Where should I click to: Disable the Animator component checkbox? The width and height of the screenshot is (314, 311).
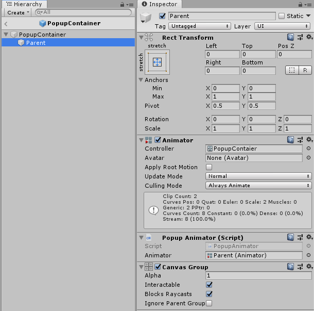click(158, 140)
